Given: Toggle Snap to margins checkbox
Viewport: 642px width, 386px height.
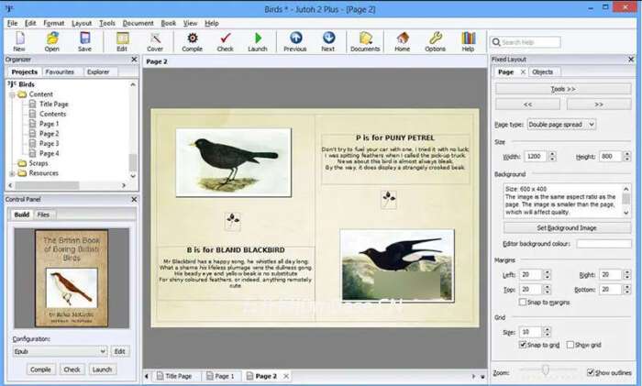Looking at the screenshot, I should 523,302.
